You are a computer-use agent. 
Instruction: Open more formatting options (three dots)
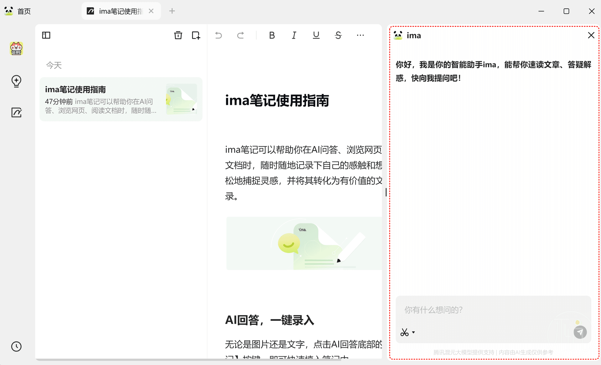(360, 35)
